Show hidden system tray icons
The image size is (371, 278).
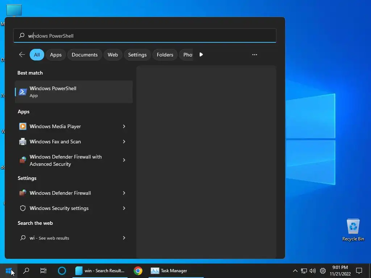pos(295,271)
